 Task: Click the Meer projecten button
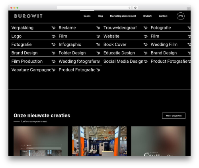pyautogui.click(x=174, y=116)
